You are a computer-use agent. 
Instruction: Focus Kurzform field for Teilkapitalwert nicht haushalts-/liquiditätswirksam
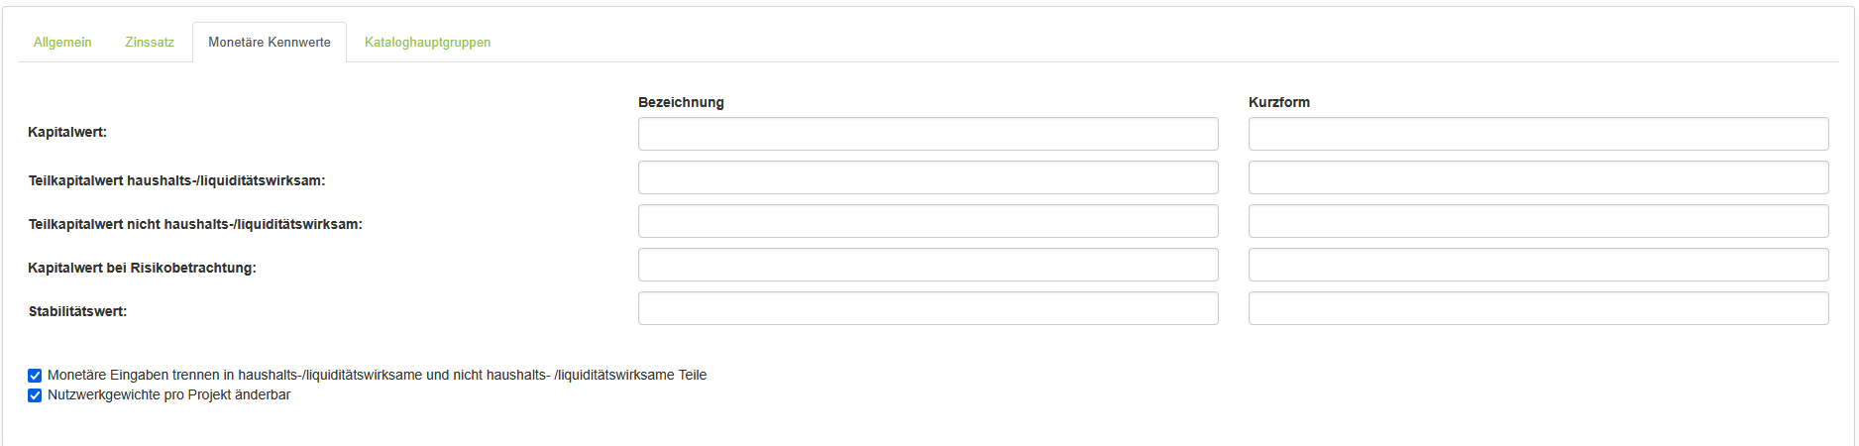click(1538, 221)
